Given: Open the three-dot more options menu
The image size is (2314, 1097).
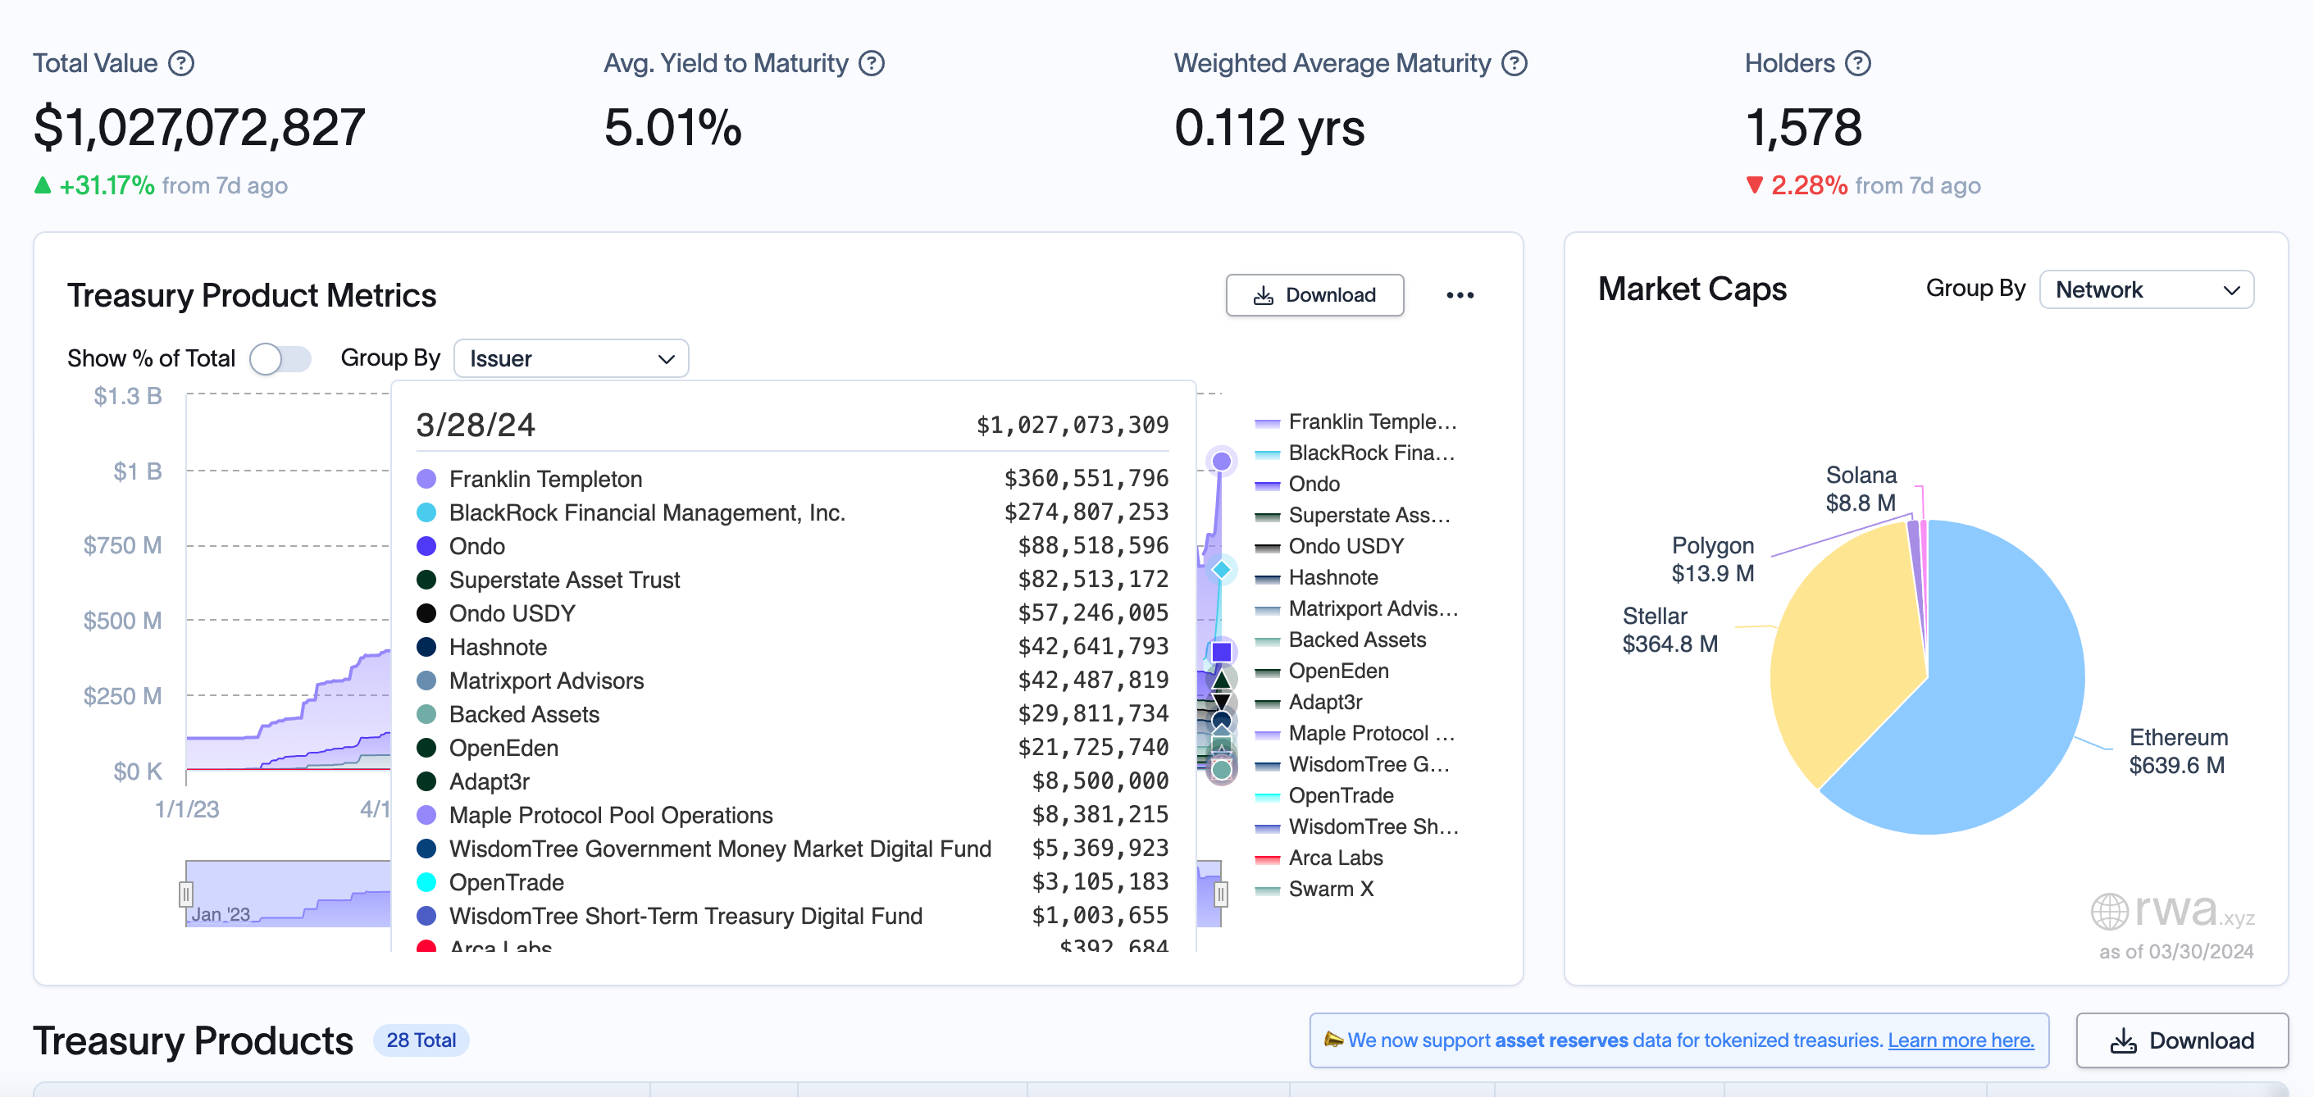Looking at the screenshot, I should click(1459, 296).
